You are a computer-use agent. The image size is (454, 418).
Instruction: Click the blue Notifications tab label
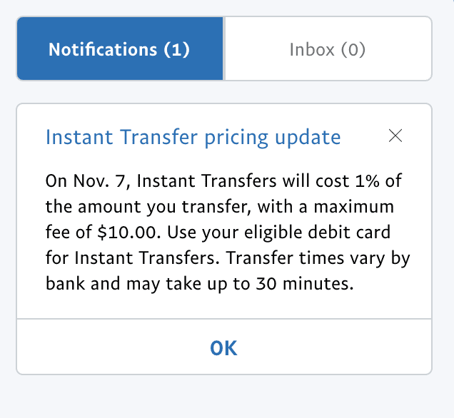click(x=119, y=49)
